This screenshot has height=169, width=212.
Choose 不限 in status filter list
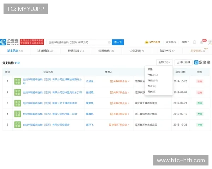point(150,69)
